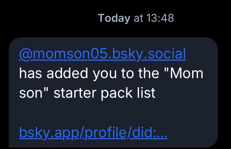Tap the truncated ellipsis ending the URL
Screen dimensions: 231x149
pyautogui.click(x=162, y=135)
